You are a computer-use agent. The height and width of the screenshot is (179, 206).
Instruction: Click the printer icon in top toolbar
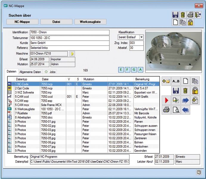click(x=190, y=15)
